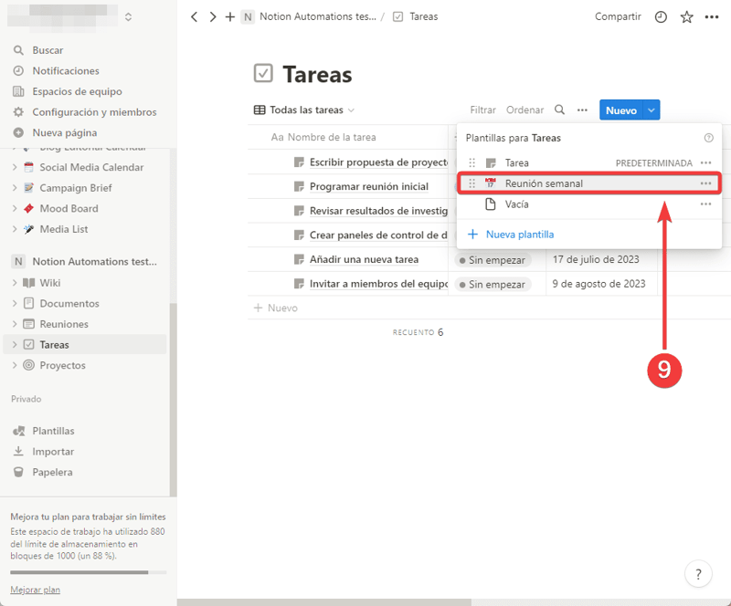Select the Reunión semanal template
The image size is (731, 606).
pyautogui.click(x=544, y=183)
